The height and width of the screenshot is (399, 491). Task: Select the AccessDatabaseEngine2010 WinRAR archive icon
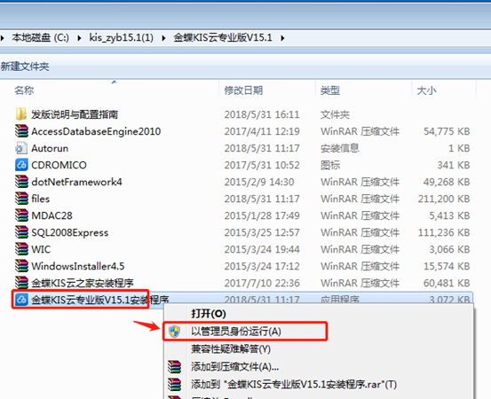coord(21,131)
